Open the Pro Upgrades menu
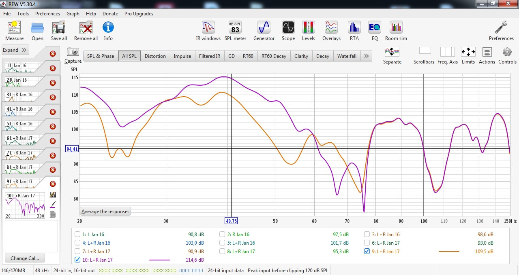This screenshot has width=519, height=275. pyautogui.click(x=139, y=14)
